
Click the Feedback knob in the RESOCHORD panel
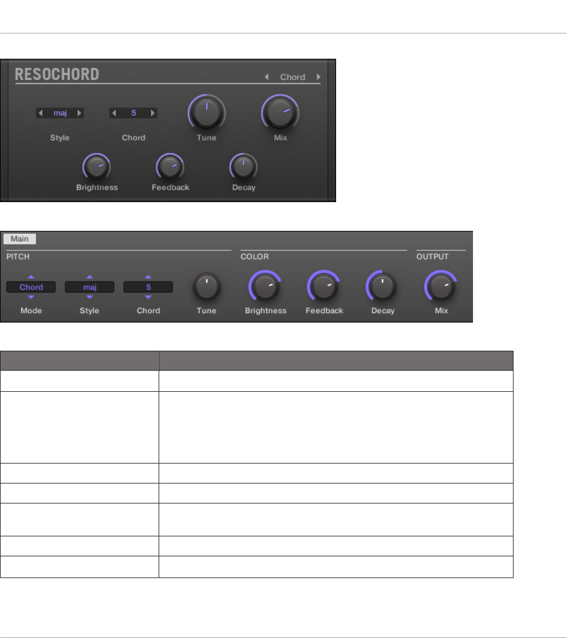click(170, 166)
